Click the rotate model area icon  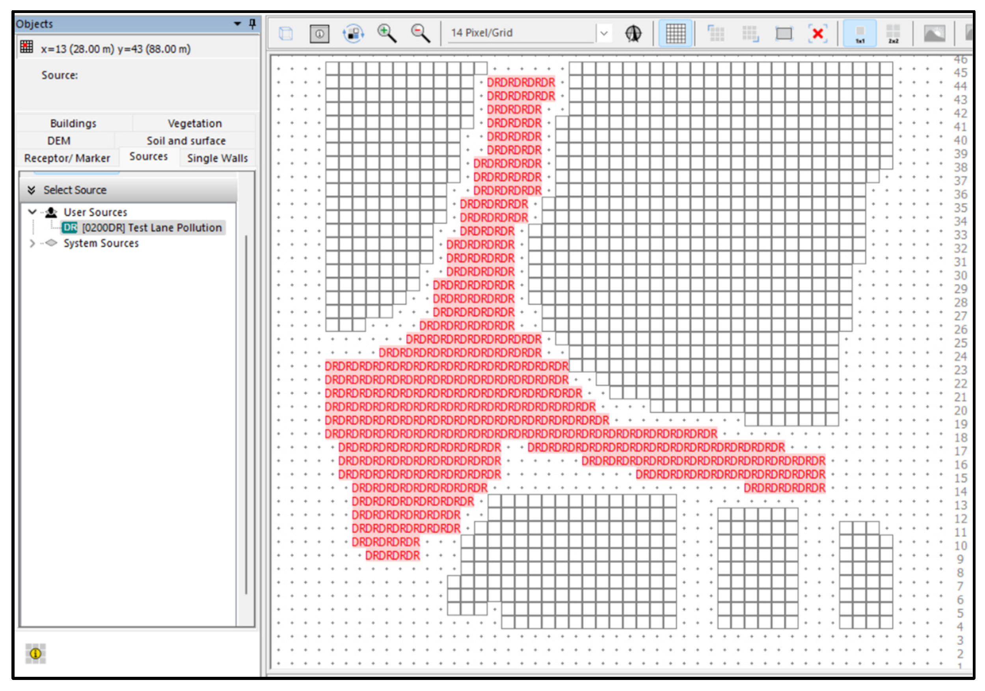(x=353, y=34)
